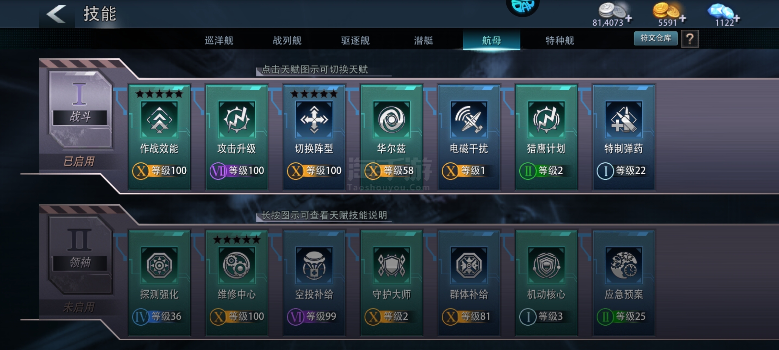Add diamonds using the plus icon

pos(737,18)
